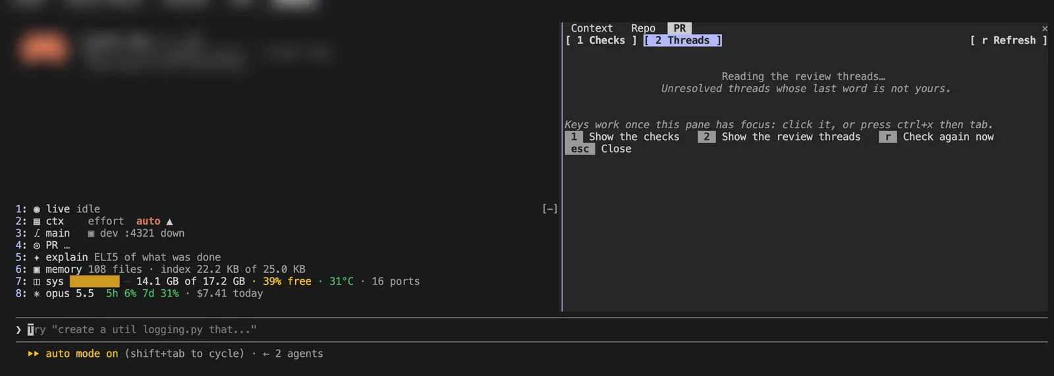
Task: Click the prompt chevron icon
Action: click(18, 329)
